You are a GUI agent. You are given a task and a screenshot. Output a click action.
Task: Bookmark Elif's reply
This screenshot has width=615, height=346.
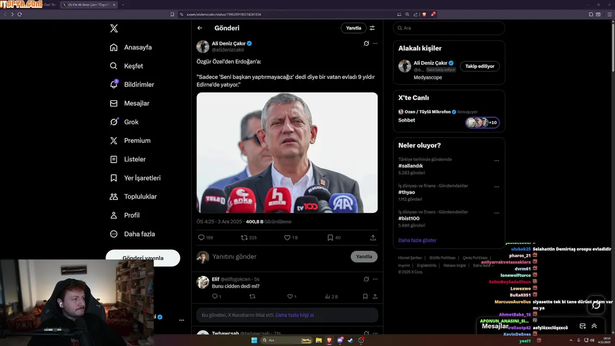[365, 297]
